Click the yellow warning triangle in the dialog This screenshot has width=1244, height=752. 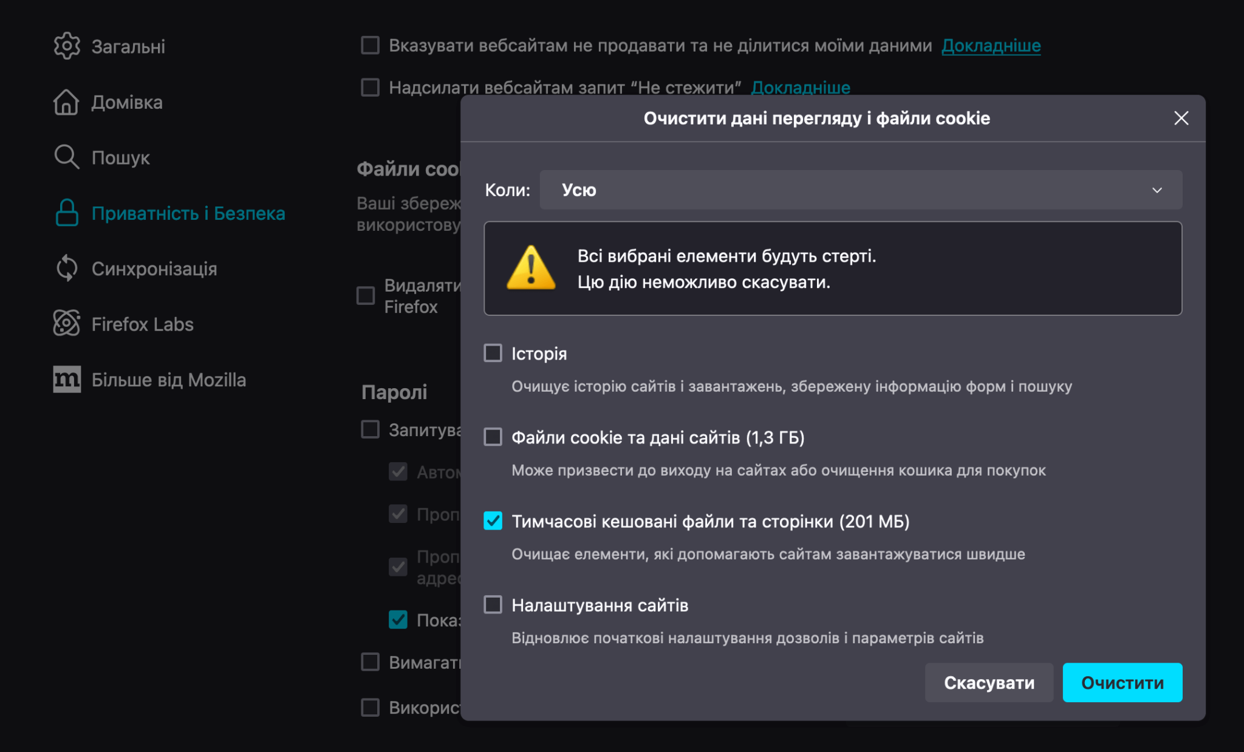531,268
